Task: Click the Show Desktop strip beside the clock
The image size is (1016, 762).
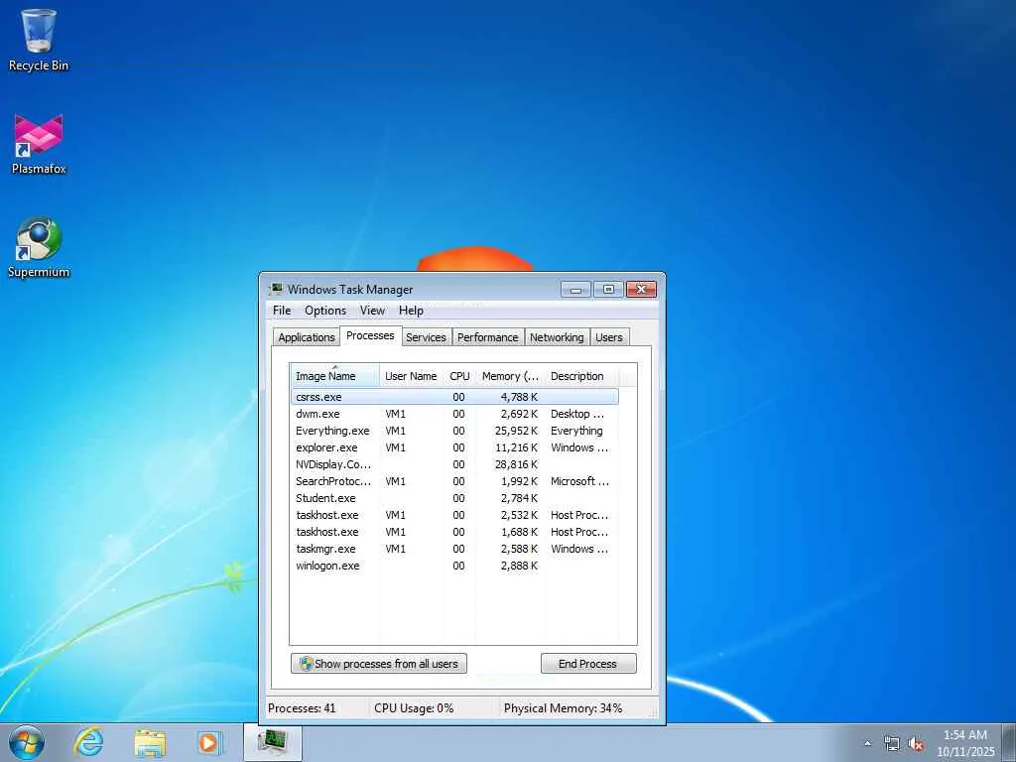Action: [1009, 742]
